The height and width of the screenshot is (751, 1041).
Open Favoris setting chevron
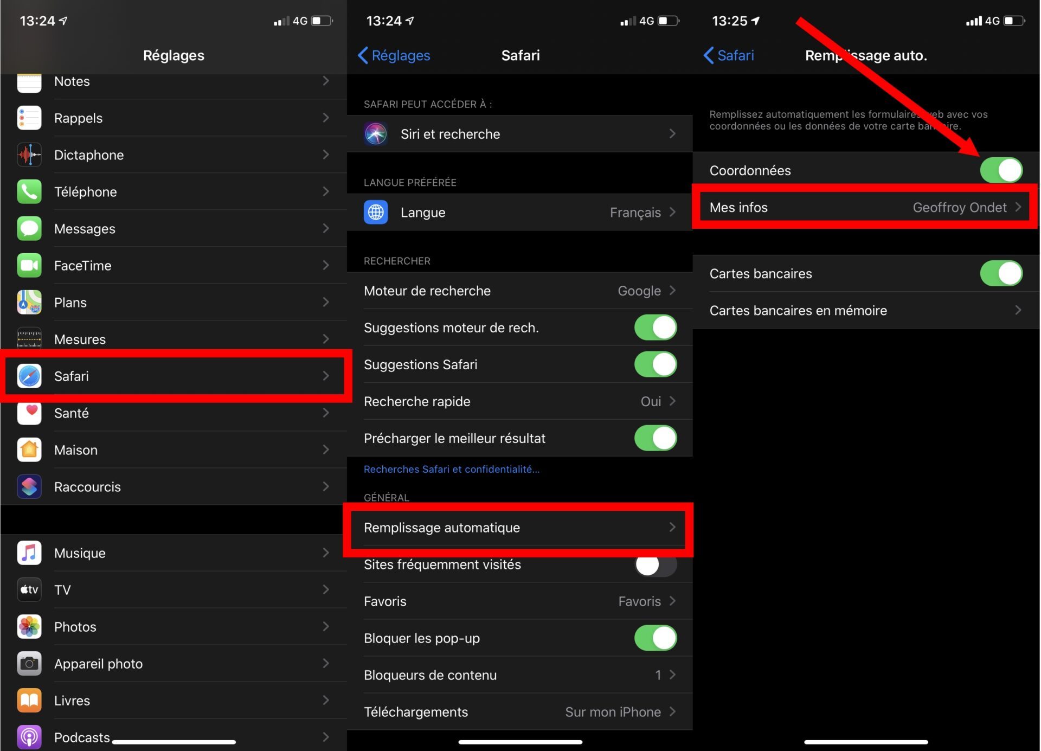click(672, 601)
